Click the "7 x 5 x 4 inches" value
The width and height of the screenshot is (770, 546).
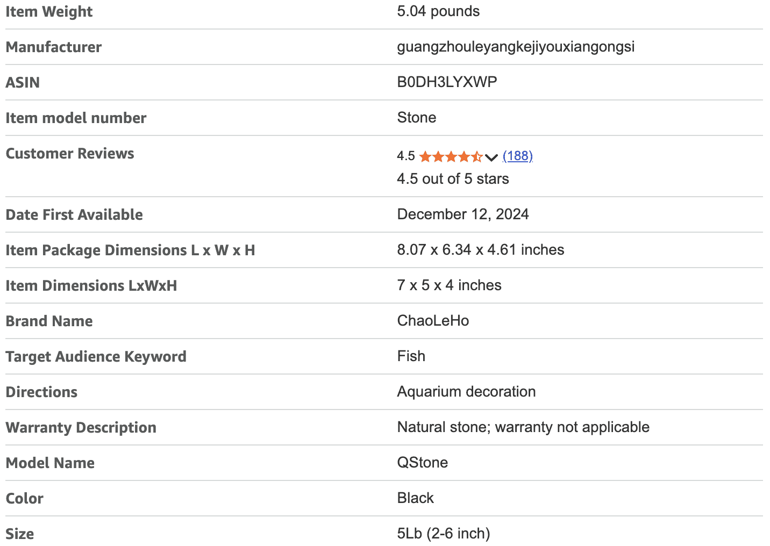coord(449,285)
